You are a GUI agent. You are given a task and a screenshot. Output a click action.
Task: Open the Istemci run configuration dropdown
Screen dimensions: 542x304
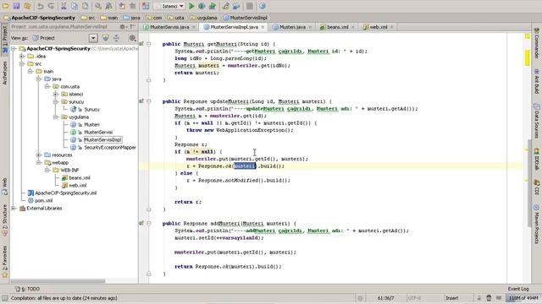click(x=169, y=6)
